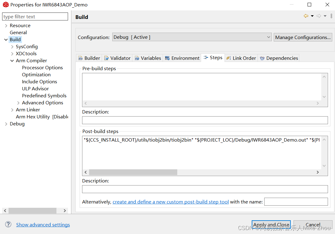The image size is (335, 234).
Task: Expand the Arm Linker node
Action: pyautogui.click(x=12, y=110)
